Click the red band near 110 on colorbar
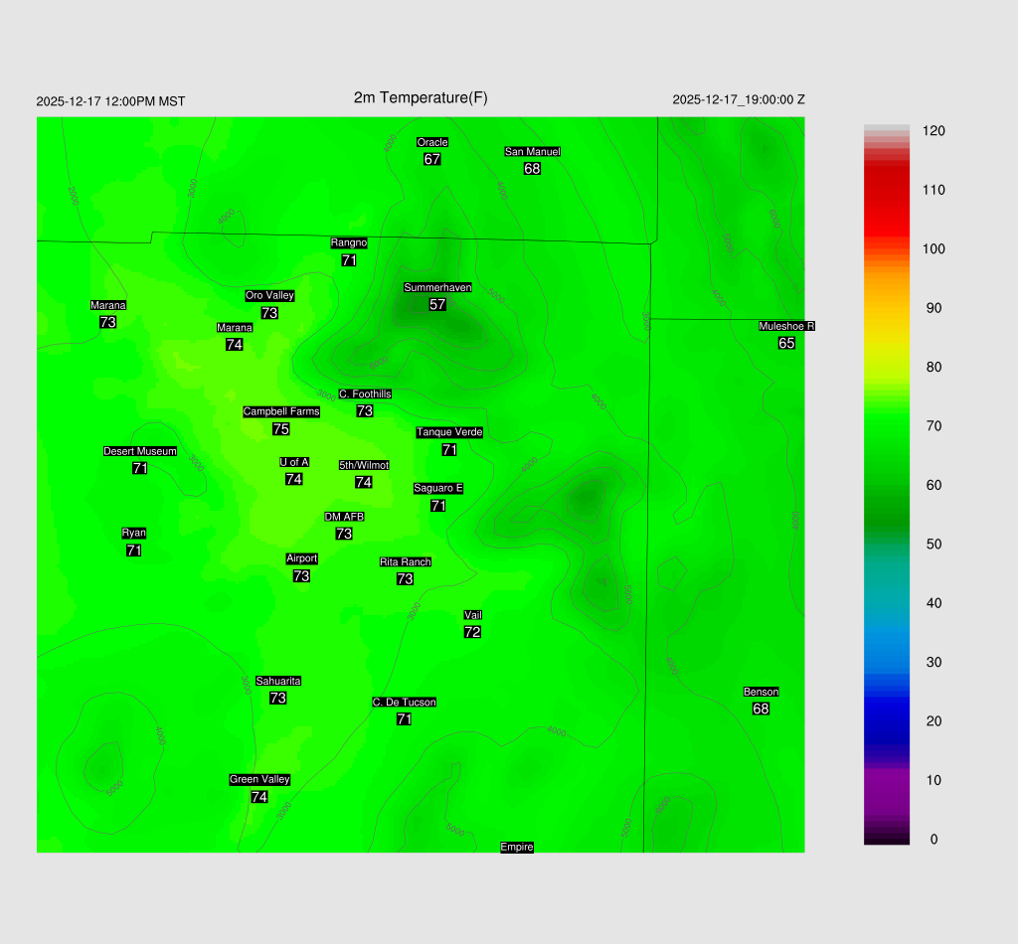 [887, 190]
